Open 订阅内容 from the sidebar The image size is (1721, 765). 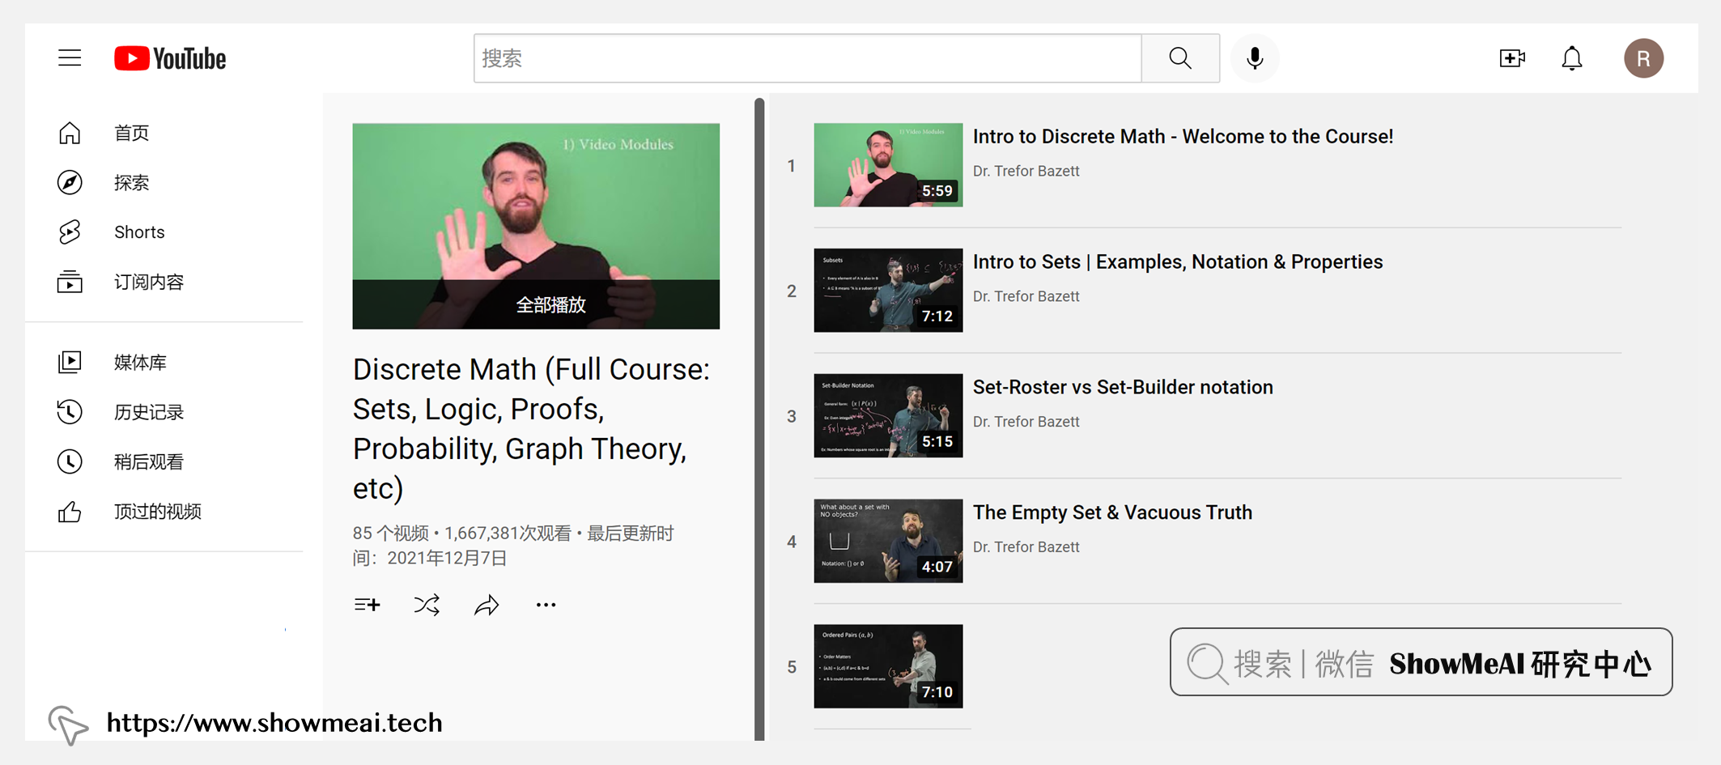(149, 282)
